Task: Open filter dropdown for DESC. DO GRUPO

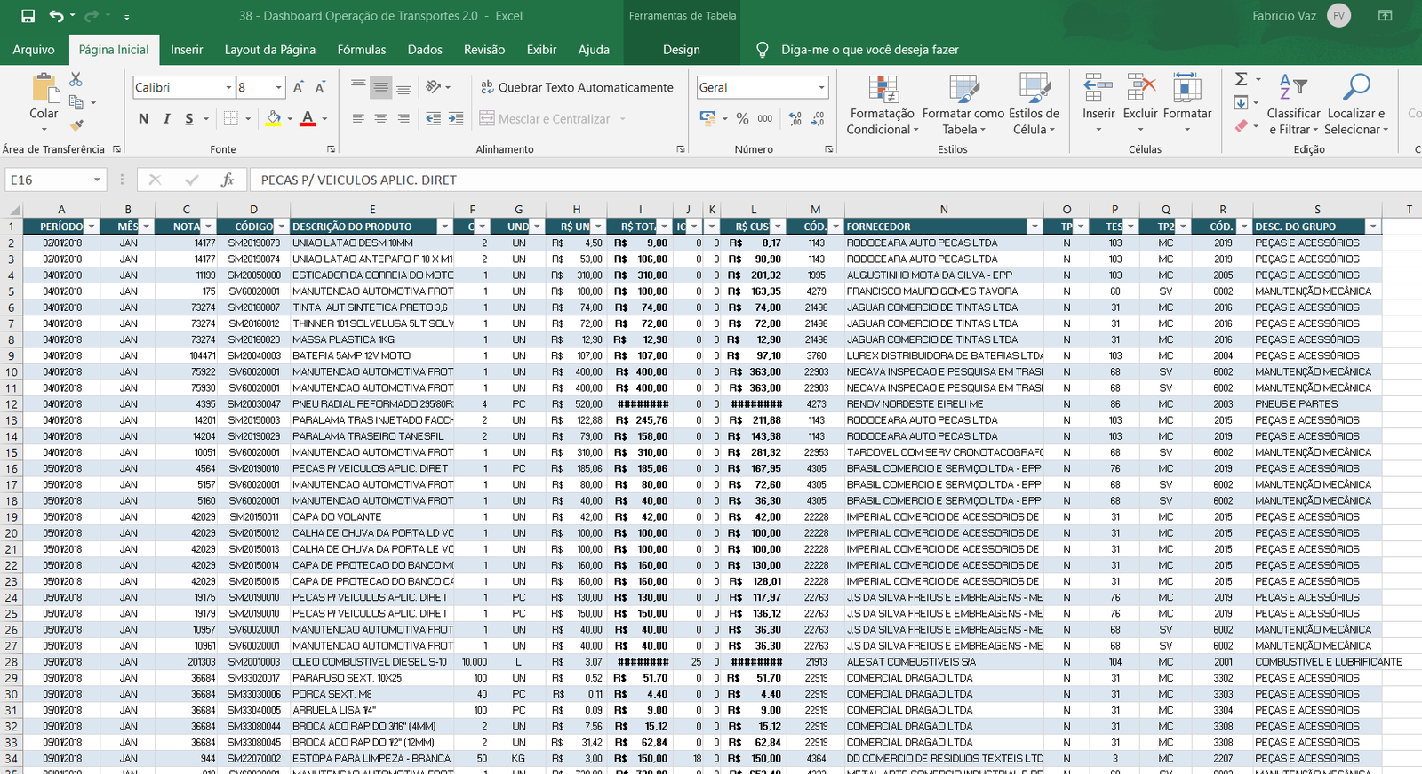Action: click(1373, 227)
